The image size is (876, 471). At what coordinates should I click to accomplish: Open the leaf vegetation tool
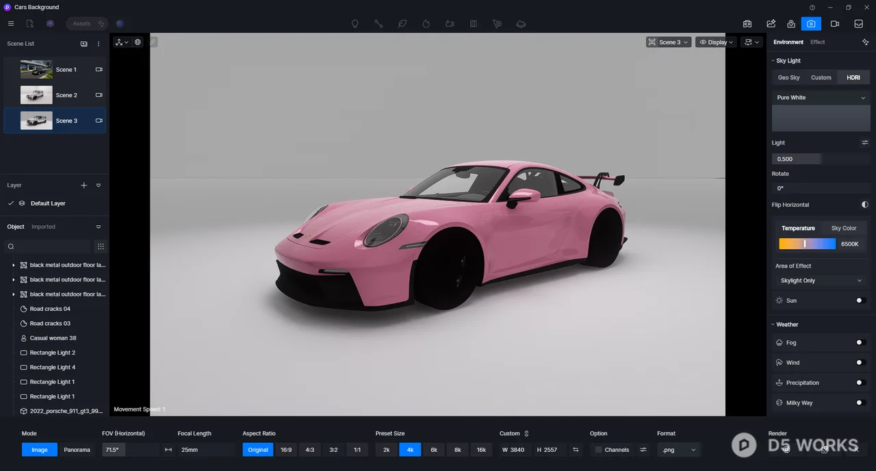click(402, 23)
